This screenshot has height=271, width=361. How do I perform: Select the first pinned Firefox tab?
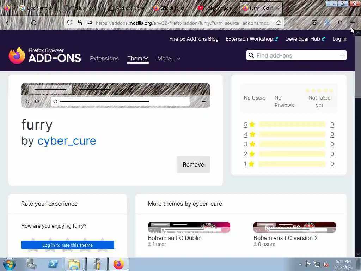click(7, 8)
